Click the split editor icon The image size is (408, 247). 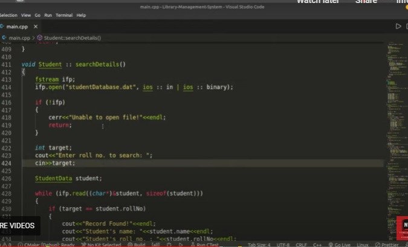click(406, 27)
